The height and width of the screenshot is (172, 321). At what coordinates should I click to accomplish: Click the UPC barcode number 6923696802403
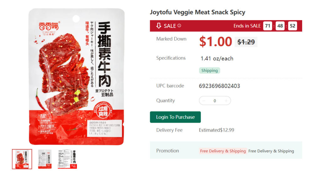(219, 86)
